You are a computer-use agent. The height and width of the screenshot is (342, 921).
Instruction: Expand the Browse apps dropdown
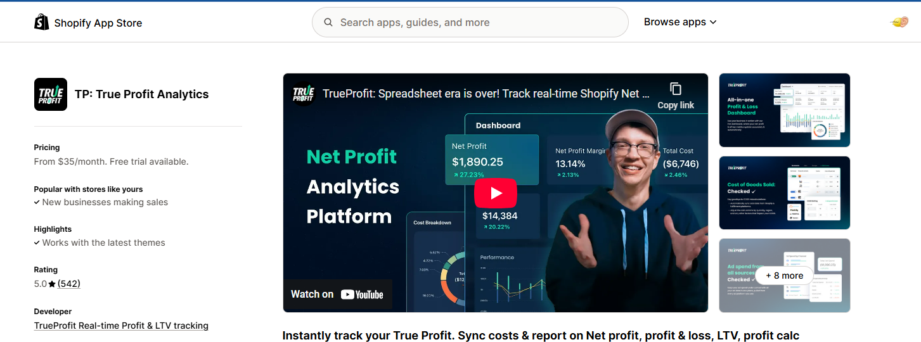coord(680,22)
